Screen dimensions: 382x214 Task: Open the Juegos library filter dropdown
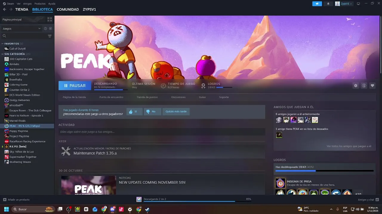pos(21,29)
